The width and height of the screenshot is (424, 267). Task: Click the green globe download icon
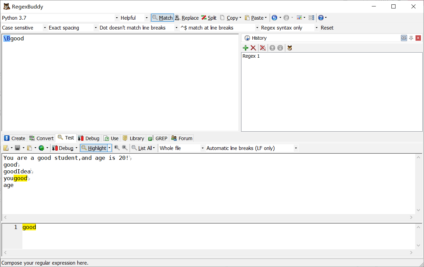[41, 148]
